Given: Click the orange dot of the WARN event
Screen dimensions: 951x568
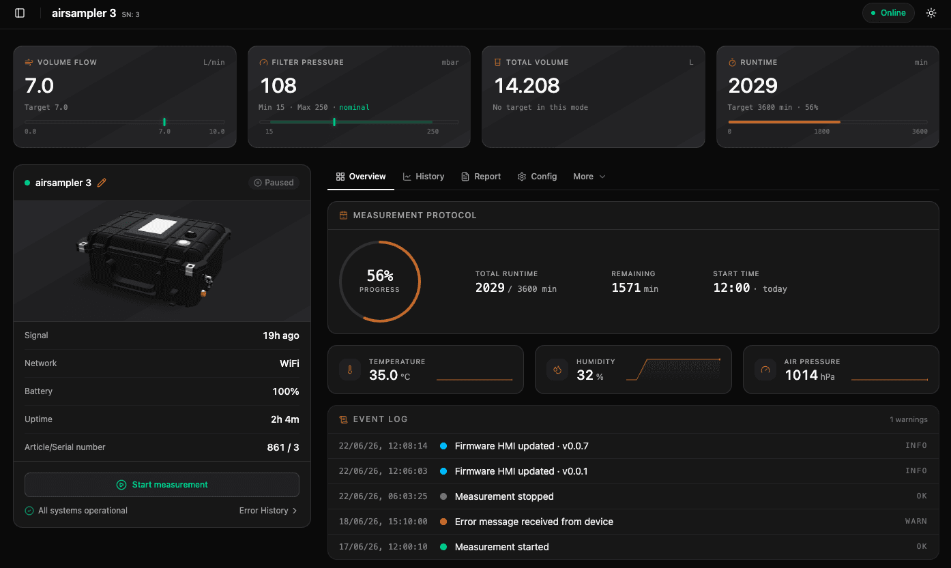Looking at the screenshot, I should pyautogui.click(x=443, y=522).
